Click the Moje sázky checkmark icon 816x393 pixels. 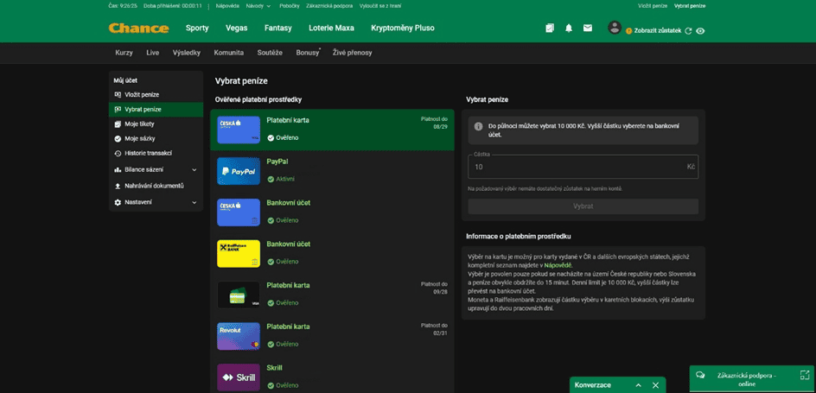click(x=118, y=139)
